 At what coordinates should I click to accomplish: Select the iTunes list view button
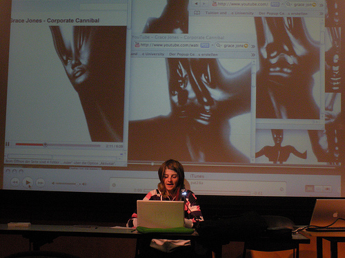[310, 189]
